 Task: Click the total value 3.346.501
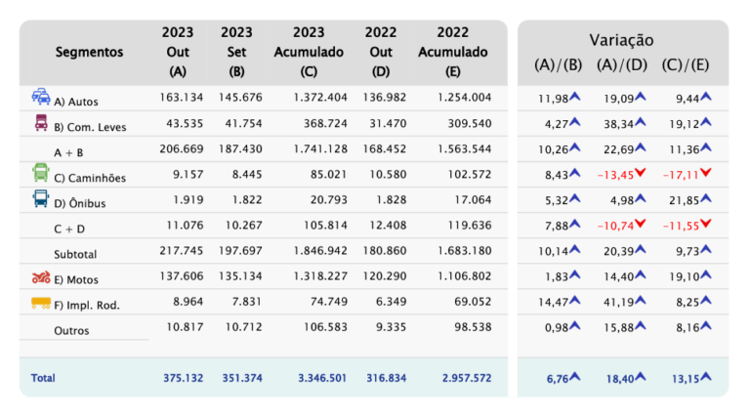(322, 378)
